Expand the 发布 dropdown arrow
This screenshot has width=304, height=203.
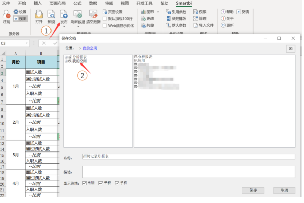pos(64,26)
